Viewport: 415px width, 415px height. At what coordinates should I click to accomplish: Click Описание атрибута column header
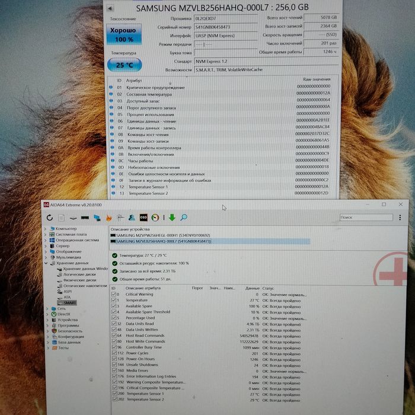[x=143, y=288]
